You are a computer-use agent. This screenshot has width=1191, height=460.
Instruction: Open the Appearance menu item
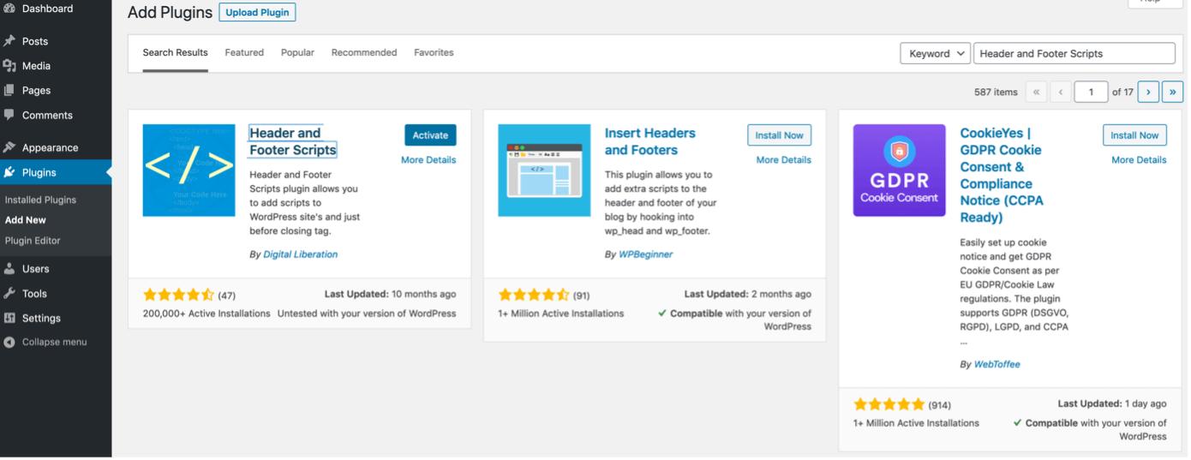(56, 147)
